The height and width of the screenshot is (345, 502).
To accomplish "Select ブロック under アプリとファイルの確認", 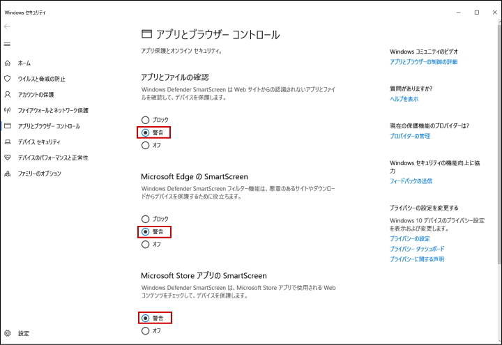I will click(x=145, y=120).
